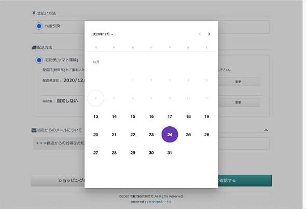Image resolution: width=306 pixels, height=209 pixels.
Task: Collapse the shop mail section chevron
Action: point(266,130)
